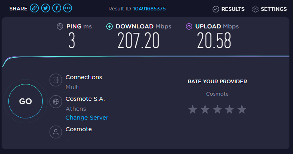Click the download arrow icon
This screenshot has height=154, width=293.
(110, 26)
